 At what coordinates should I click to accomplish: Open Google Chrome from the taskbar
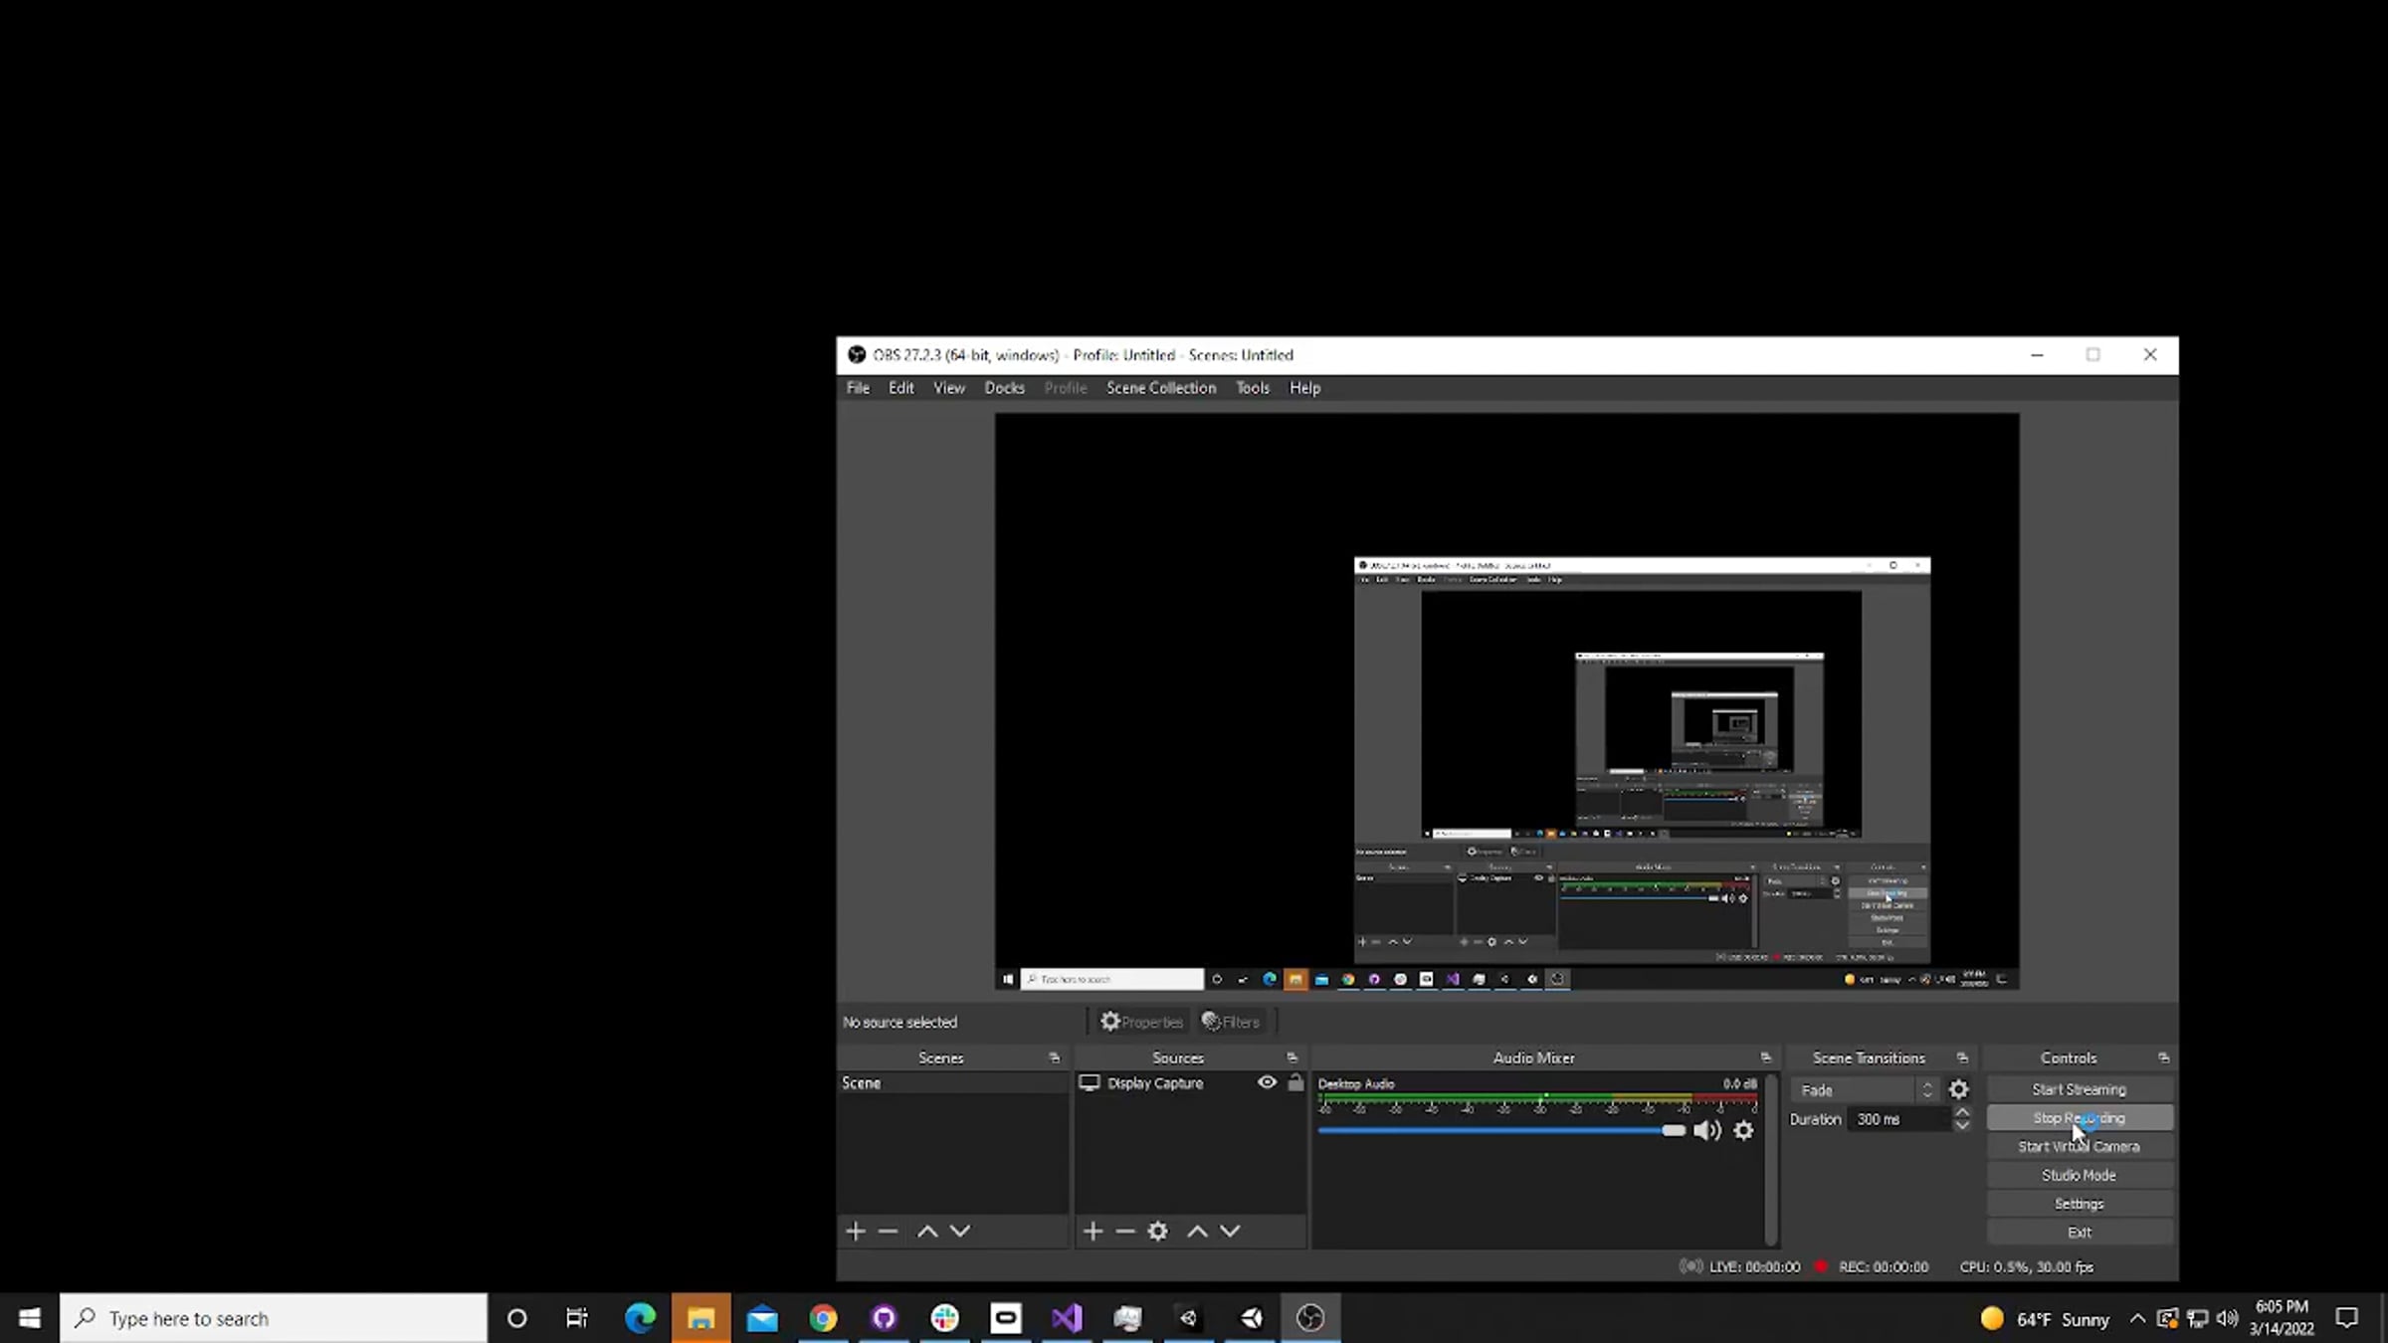(x=823, y=1318)
